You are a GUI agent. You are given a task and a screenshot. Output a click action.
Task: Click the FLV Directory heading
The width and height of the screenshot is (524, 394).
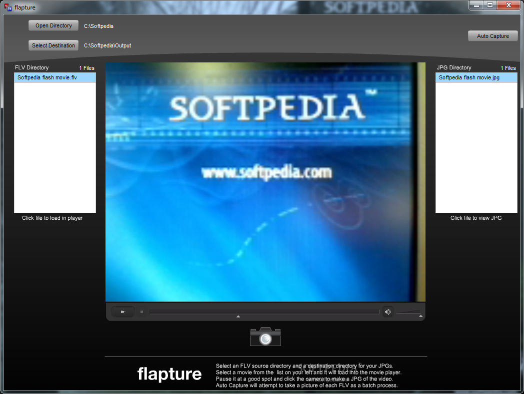pos(31,67)
